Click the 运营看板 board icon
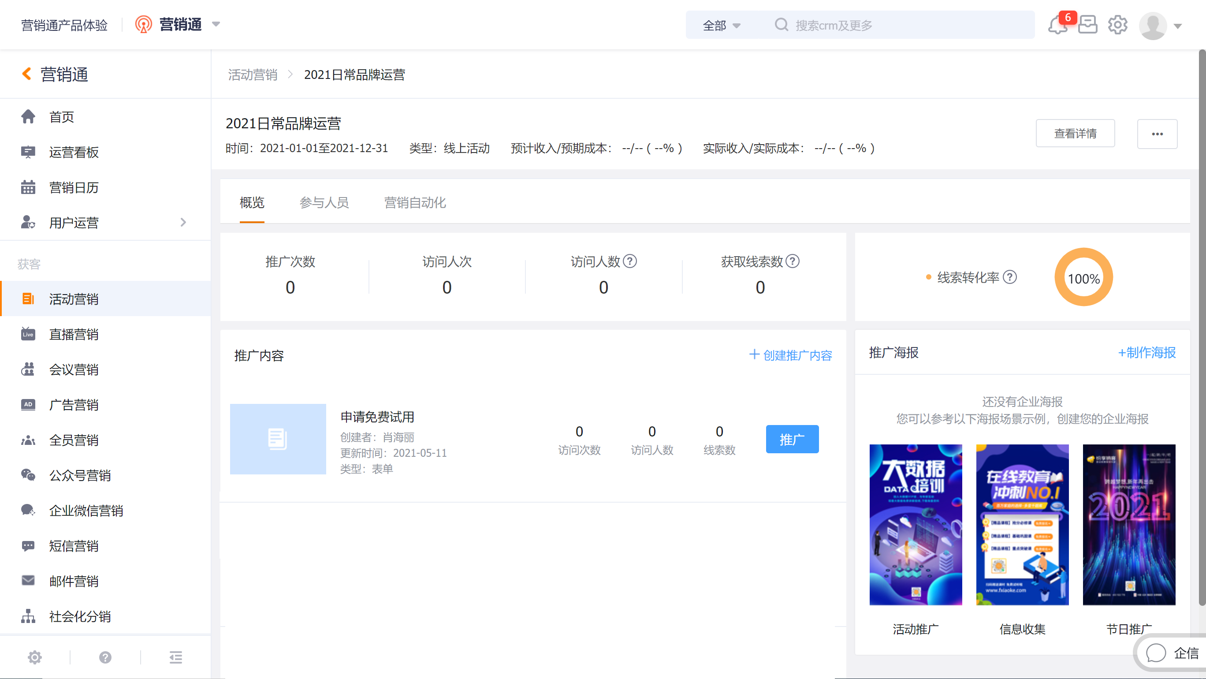The image size is (1206, 679). 28,152
